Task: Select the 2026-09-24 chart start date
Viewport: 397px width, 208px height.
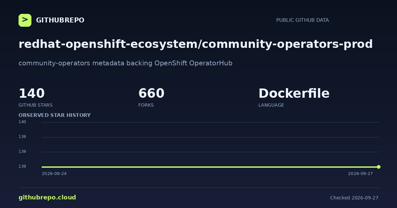Action: (x=54, y=174)
